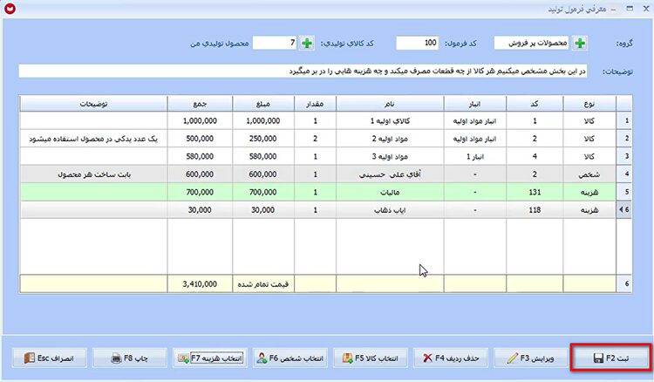The width and height of the screenshot is (654, 382).
Task: Click the name cell مالیات
Action: pos(390,192)
